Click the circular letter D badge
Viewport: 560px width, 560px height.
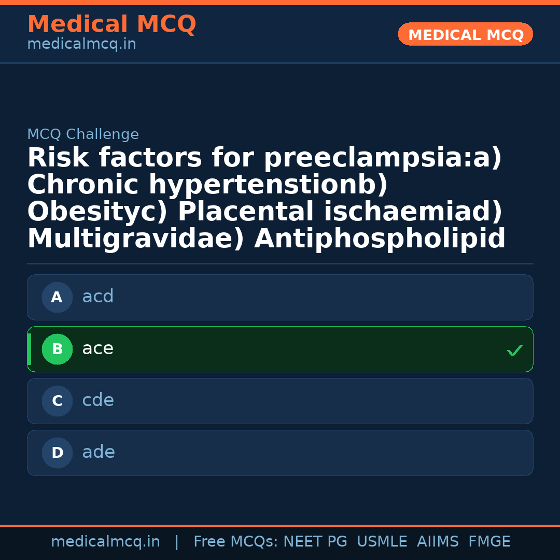point(57,453)
